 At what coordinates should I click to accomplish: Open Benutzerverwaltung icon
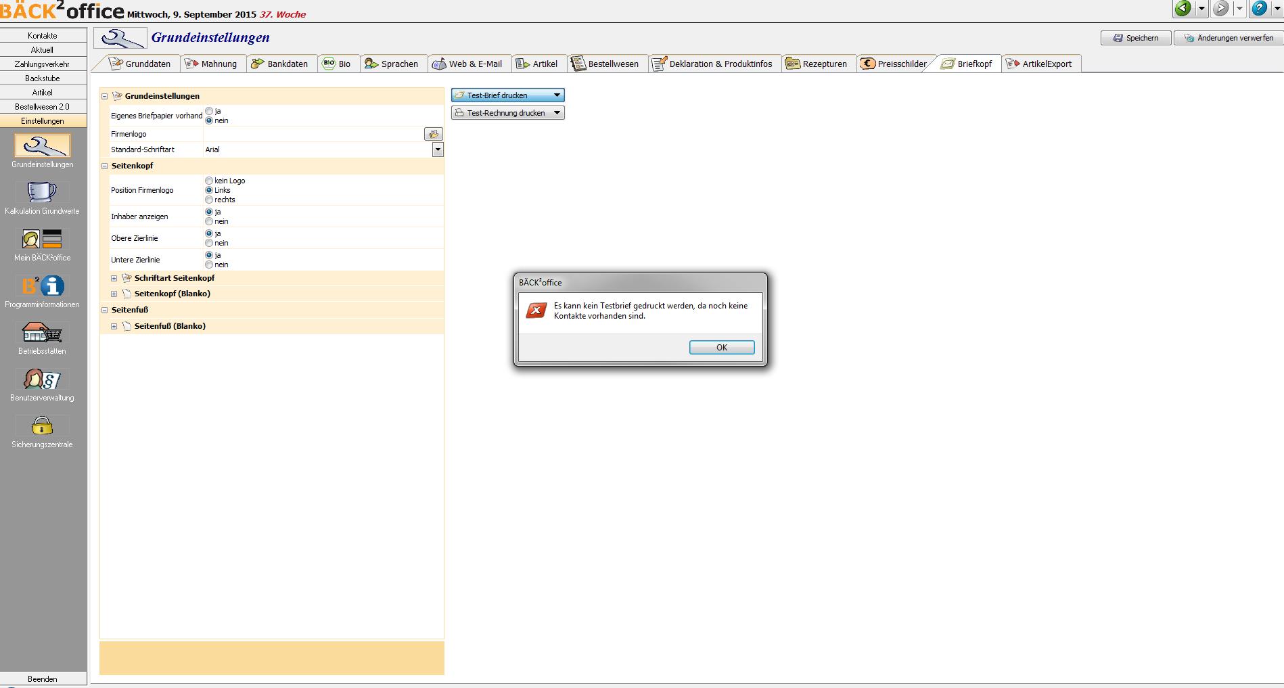tap(42, 380)
